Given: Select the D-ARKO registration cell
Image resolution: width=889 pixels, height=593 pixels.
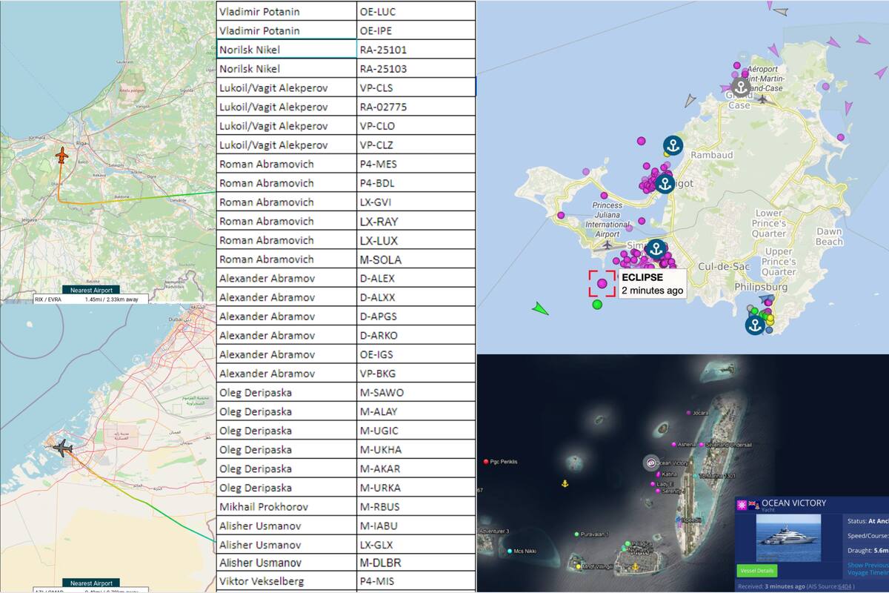Looking at the screenshot, I should tap(416, 335).
